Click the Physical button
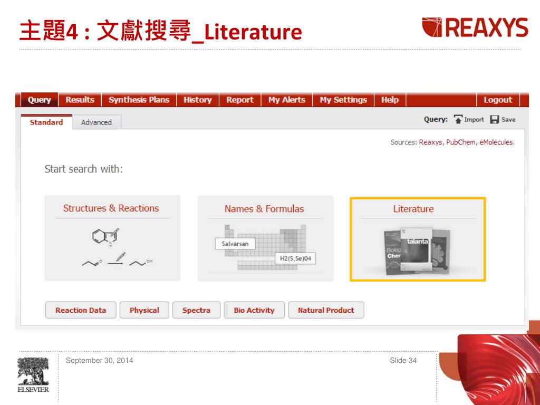Viewport: 540px width, 405px height. tap(144, 310)
